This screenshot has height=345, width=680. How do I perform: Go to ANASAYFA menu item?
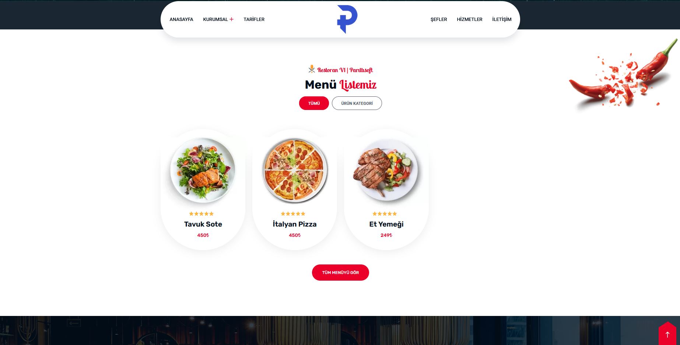point(181,19)
